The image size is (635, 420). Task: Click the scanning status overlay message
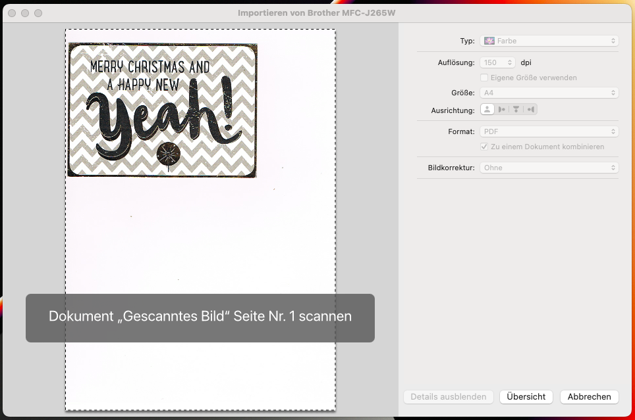pyautogui.click(x=200, y=317)
